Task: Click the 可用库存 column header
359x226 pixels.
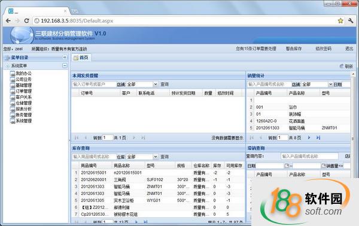Action: point(234,165)
